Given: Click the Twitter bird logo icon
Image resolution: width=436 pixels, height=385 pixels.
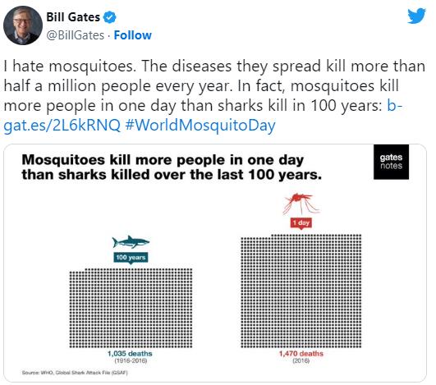Looking at the screenshot, I should pyautogui.click(x=416, y=16).
